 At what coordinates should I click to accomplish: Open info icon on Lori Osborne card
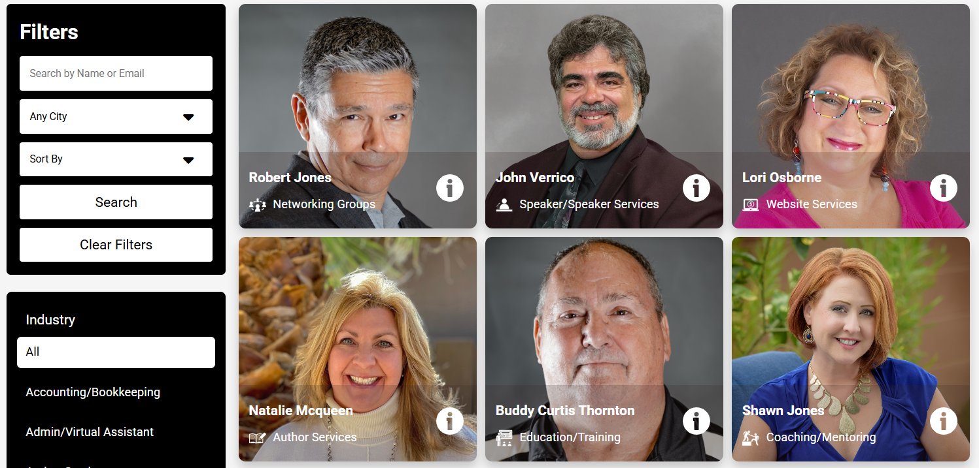[943, 189]
